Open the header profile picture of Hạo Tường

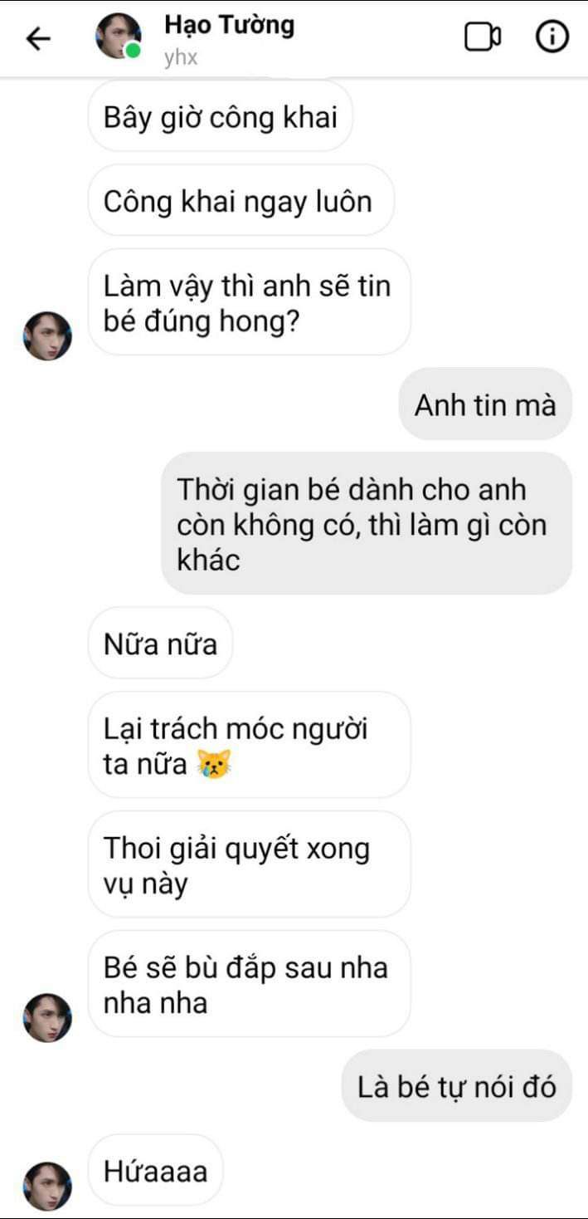point(119,36)
